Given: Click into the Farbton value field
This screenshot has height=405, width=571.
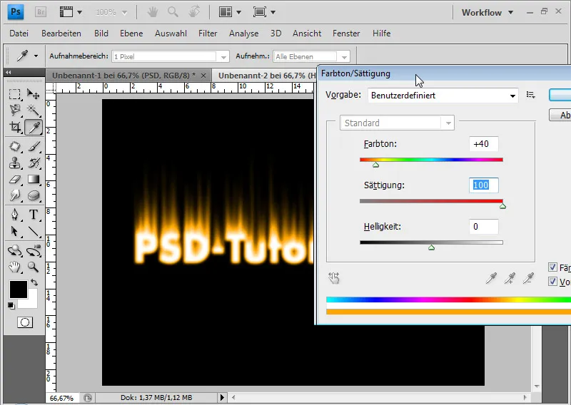Looking at the screenshot, I should 484,144.
